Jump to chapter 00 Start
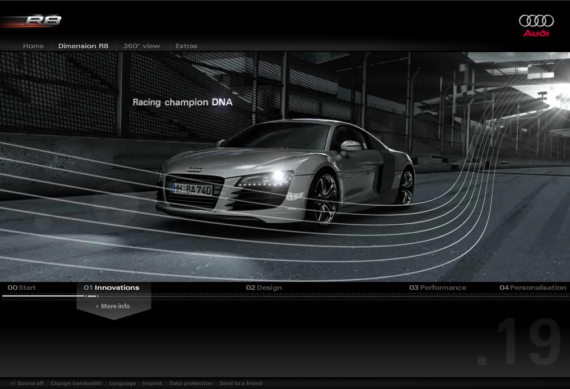The height and width of the screenshot is (389, 570). (x=22, y=288)
